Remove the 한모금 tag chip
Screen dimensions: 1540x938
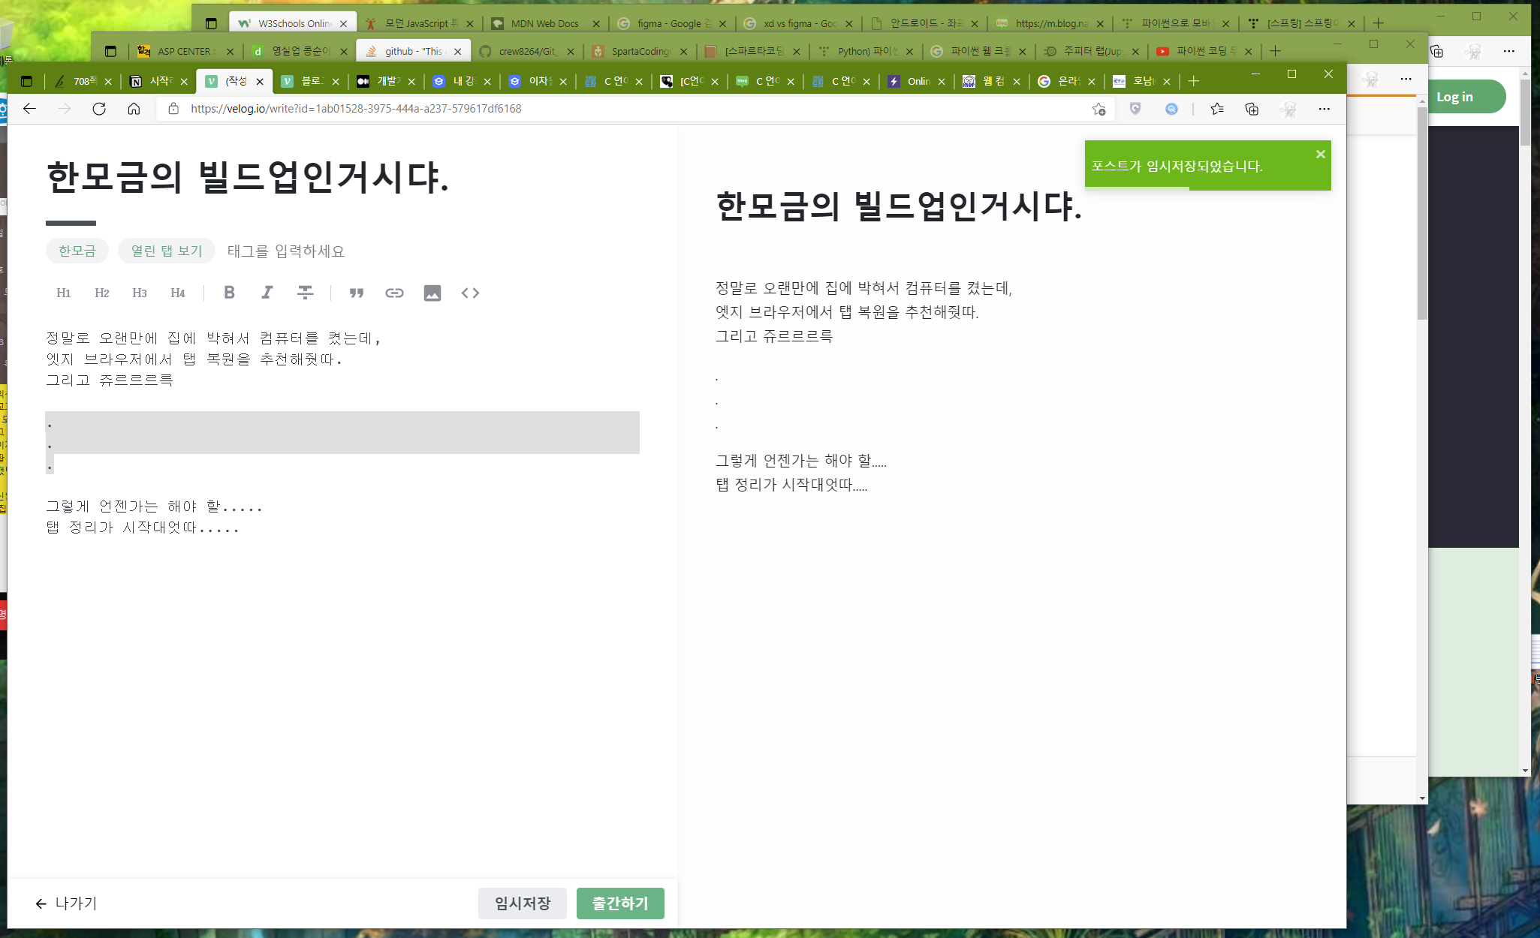click(x=77, y=251)
